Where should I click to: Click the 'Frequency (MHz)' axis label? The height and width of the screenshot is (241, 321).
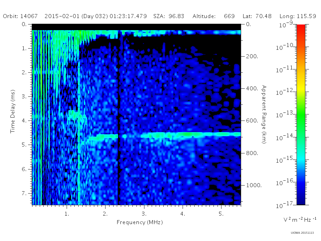point(140,222)
